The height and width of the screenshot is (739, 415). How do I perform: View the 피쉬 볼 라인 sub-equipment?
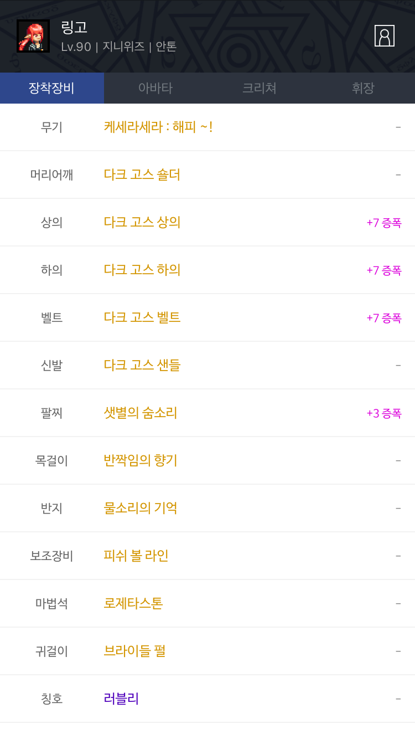click(x=136, y=556)
